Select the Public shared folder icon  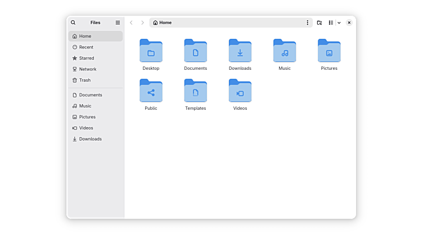(x=151, y=91)
